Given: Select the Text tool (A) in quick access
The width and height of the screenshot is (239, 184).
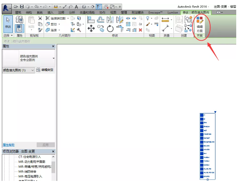Looking at the screenshot, I should click(76, 7).
